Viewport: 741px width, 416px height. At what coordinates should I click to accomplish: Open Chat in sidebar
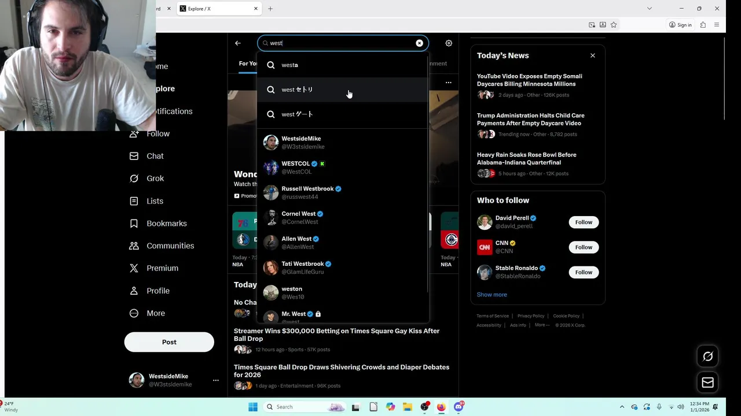[146, 156]
